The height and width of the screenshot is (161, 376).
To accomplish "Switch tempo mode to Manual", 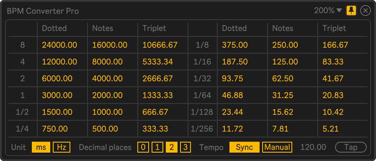I will (277, 147).
